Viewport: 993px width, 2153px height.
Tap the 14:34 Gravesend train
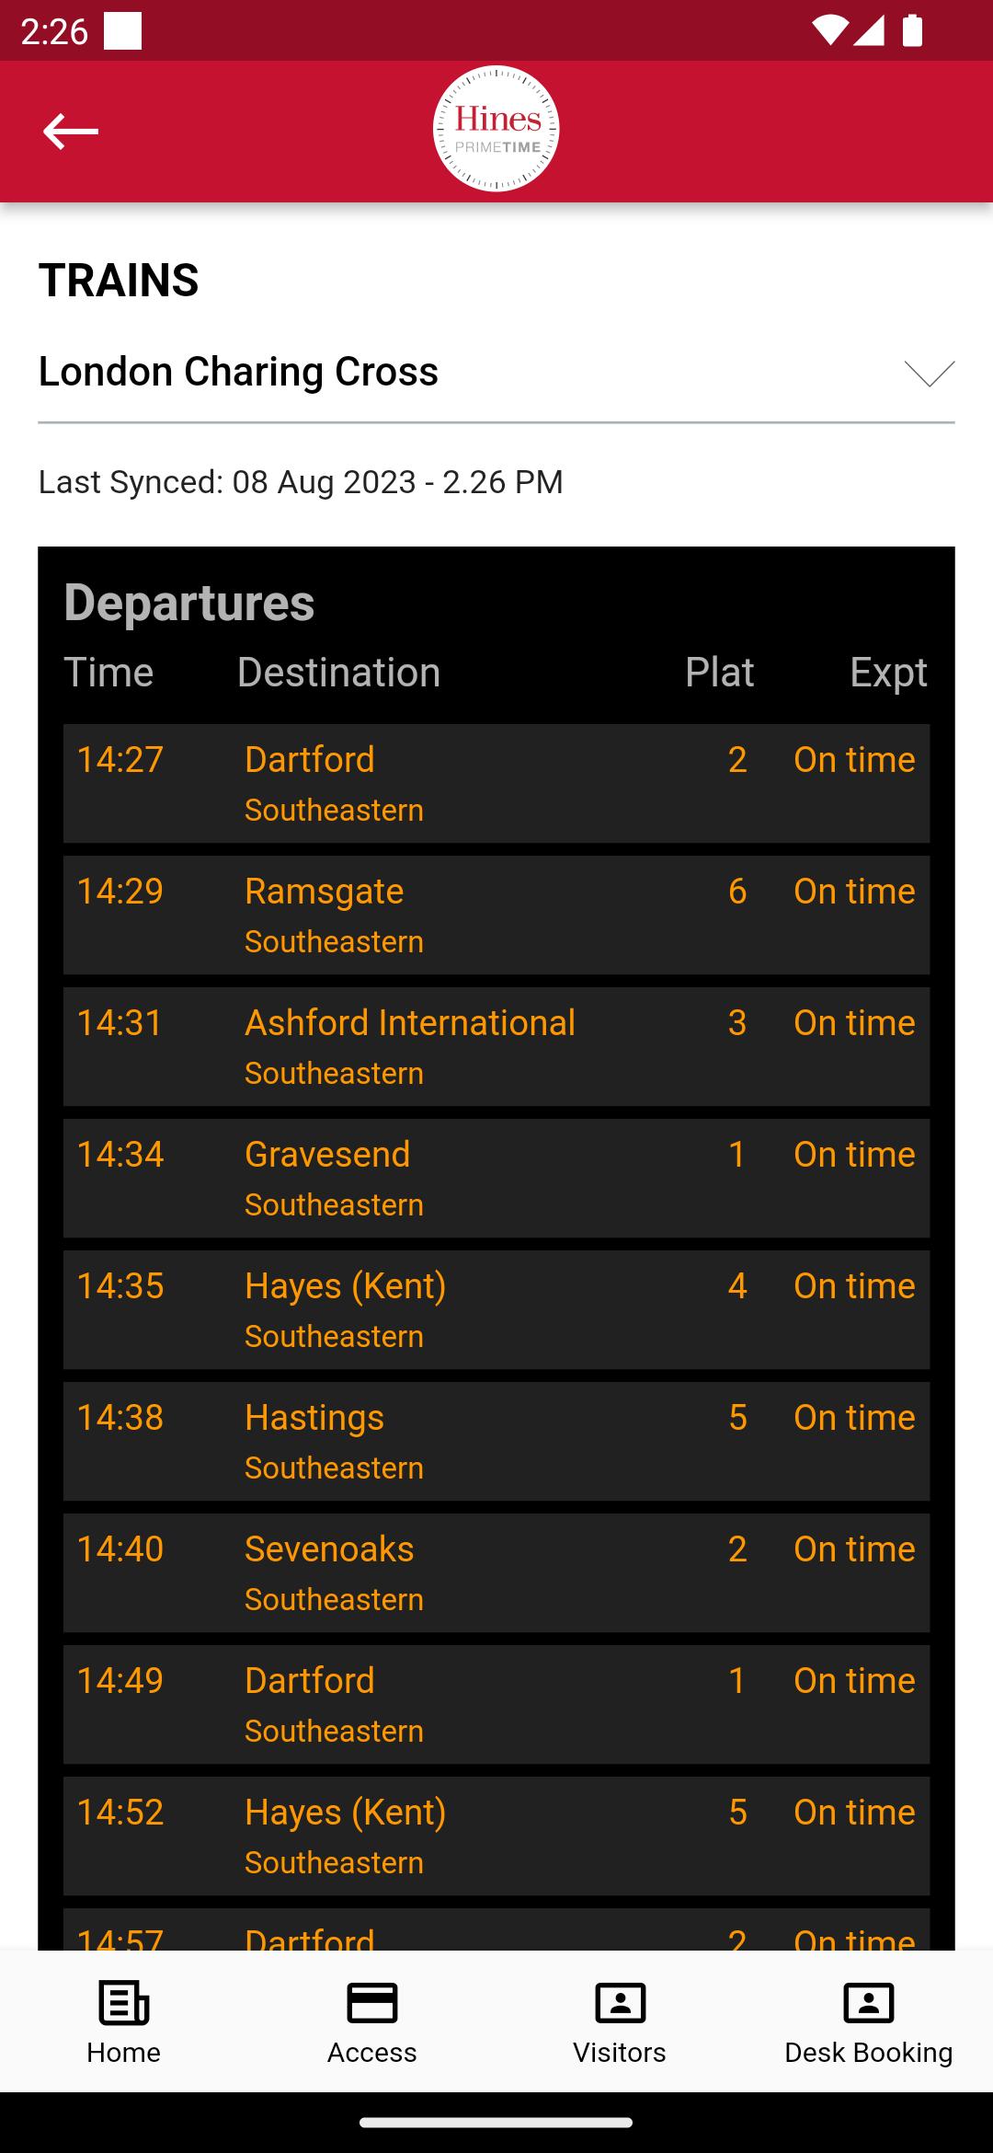pyautogui.click(x=496, y=1179)
